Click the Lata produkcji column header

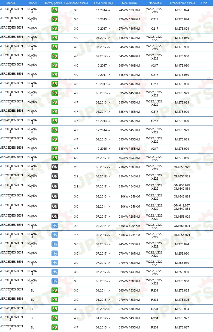pos(104,3)
